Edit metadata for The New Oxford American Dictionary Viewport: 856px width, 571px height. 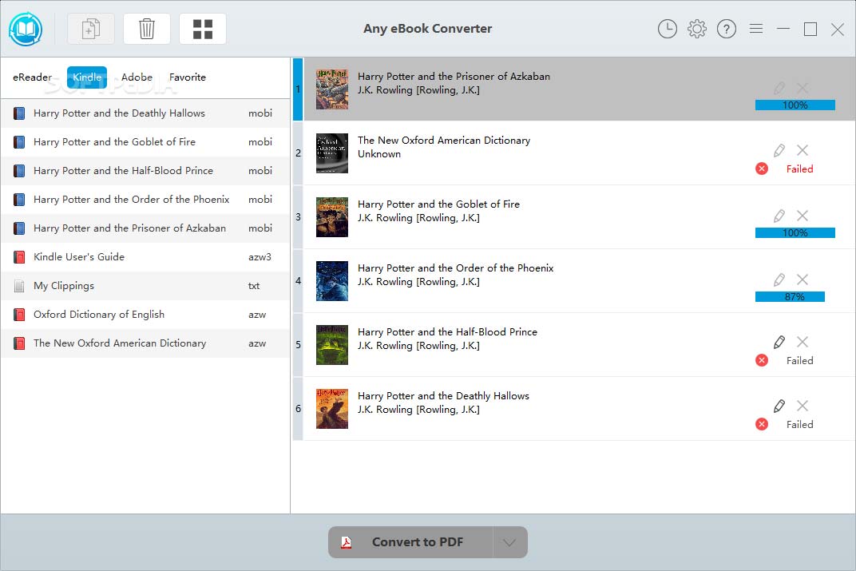(779, 150)
